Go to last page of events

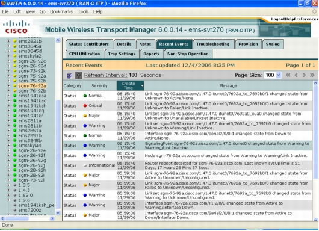coord(312,75)
